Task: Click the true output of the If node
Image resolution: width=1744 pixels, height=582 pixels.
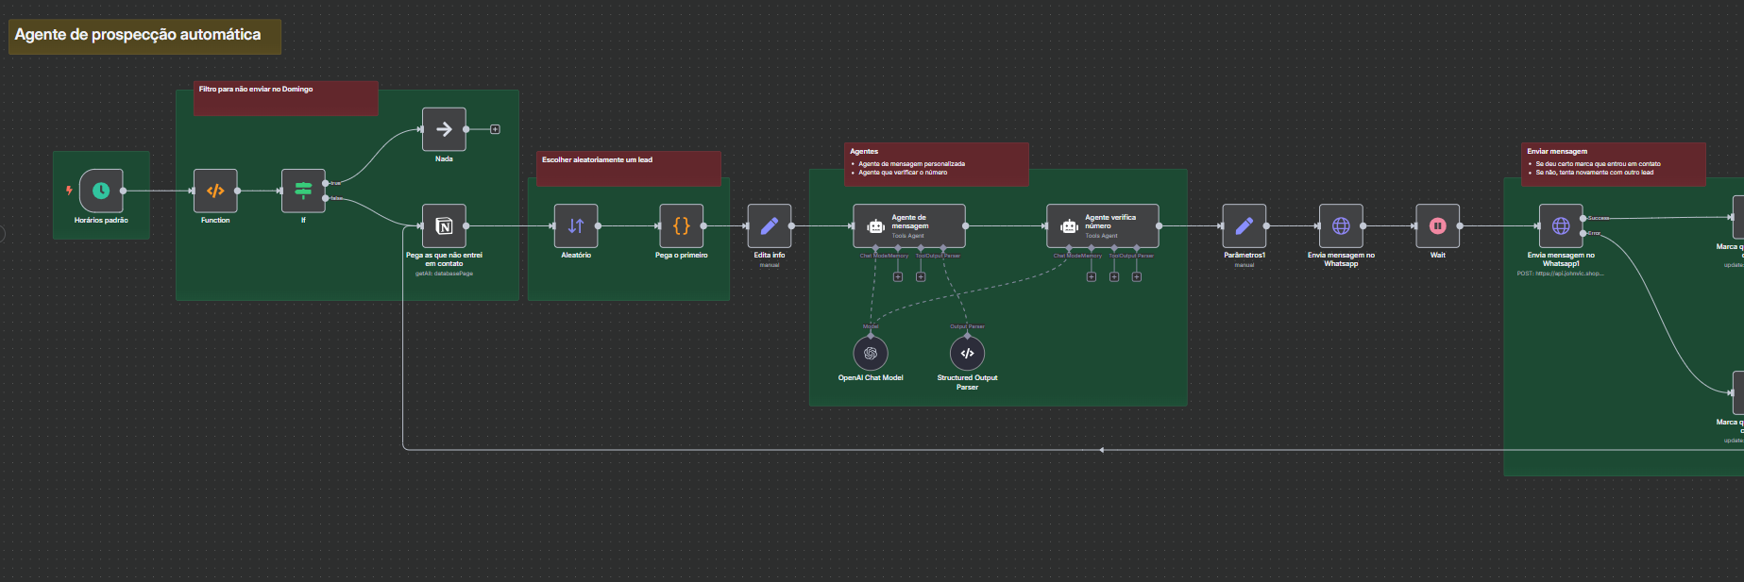Action: click(327, 183)
